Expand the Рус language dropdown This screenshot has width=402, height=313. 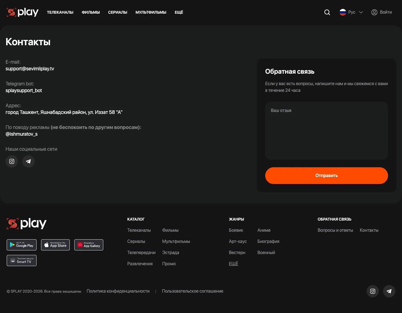[351, 12]
